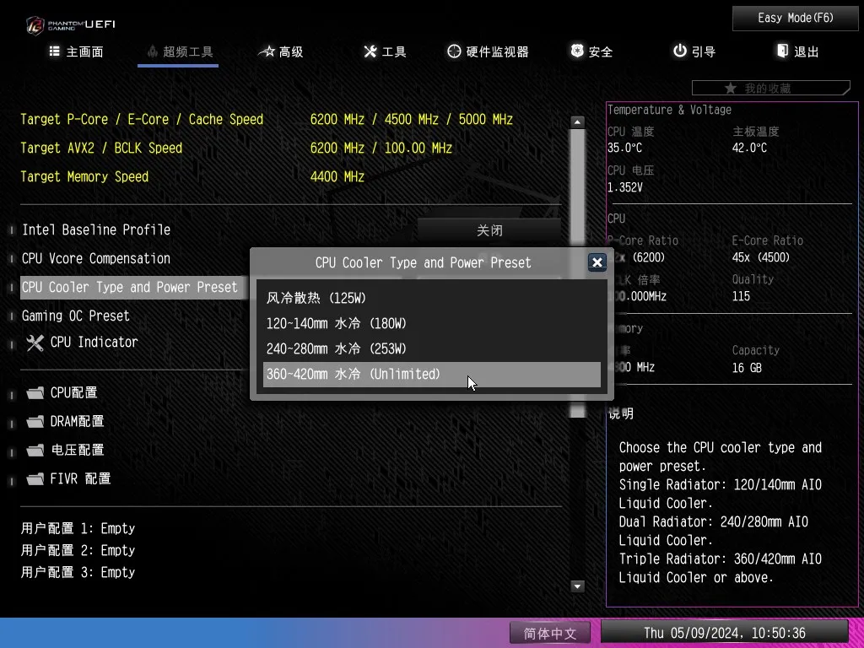Switch to Easy Mode (F6)
864x648 pixels.
795,19
